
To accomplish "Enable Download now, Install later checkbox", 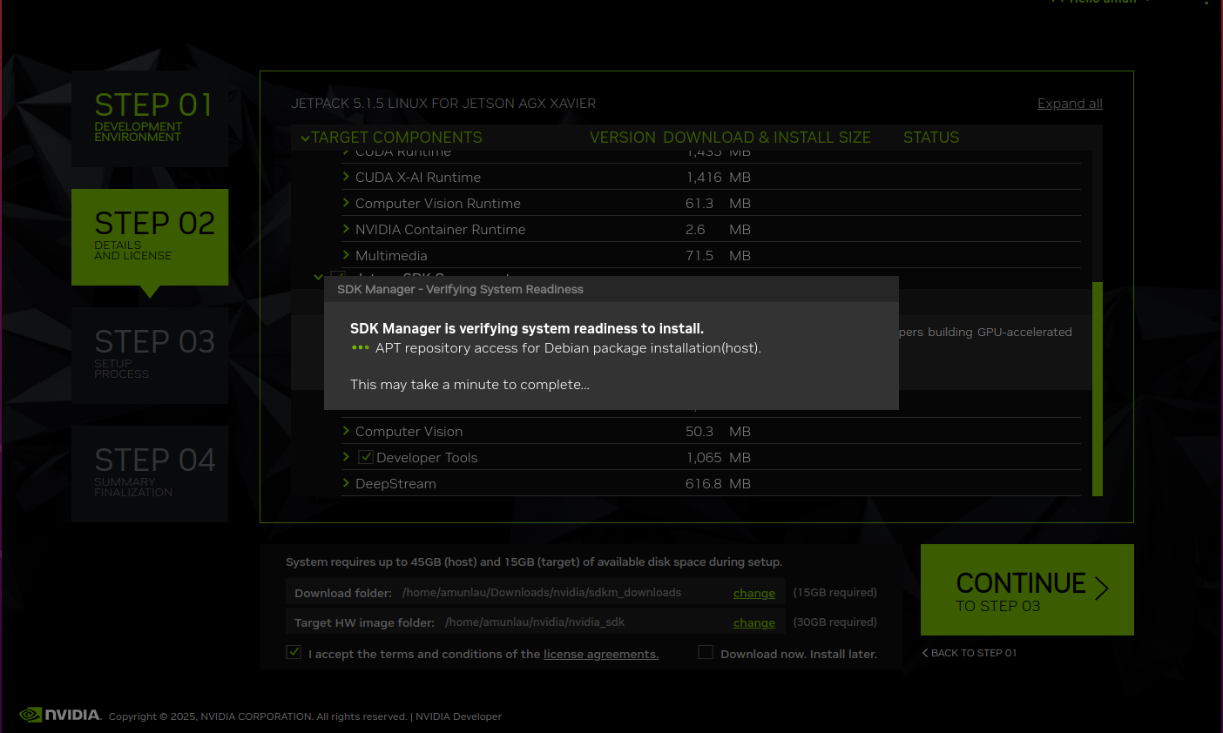I will coord(706,652).
